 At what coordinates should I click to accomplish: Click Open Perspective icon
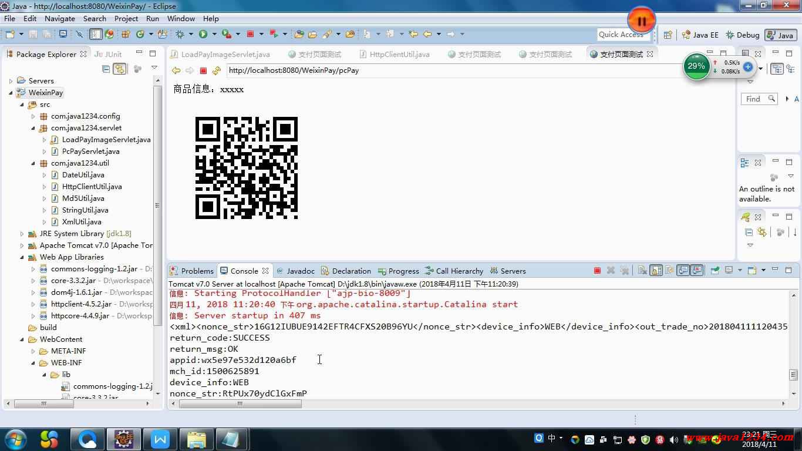coord(668,35)
